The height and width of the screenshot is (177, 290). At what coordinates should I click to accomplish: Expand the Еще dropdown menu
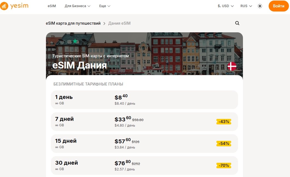pos(105,6)
